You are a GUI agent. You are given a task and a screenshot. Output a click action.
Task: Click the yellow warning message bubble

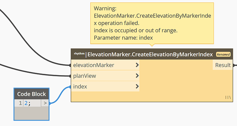(x=152, y=23)
